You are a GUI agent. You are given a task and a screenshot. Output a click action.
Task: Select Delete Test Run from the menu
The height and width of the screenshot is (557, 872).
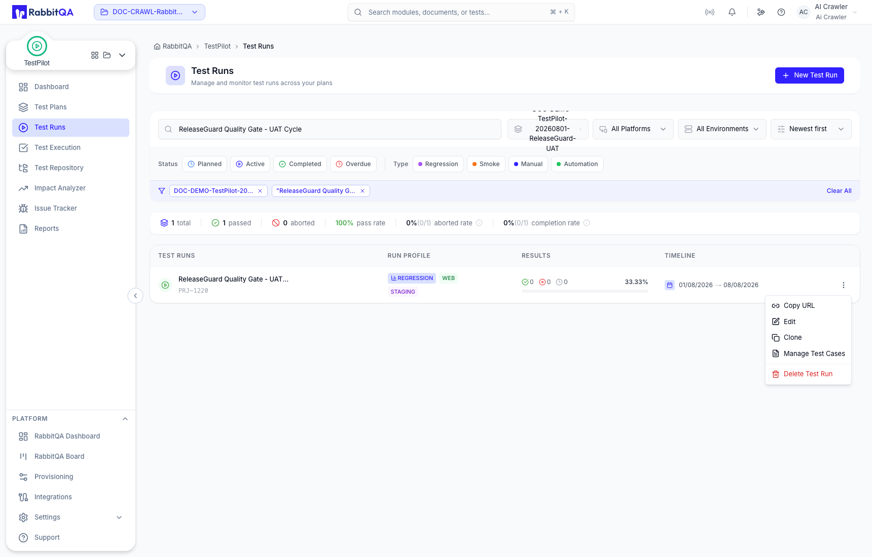pyautogui.click(x=808, y=374)
